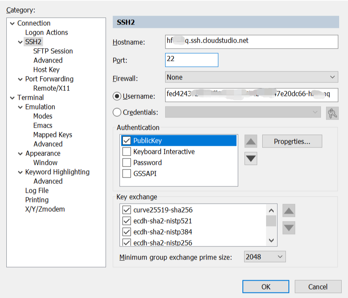The image size is (348, 298).
Task: Select curve25519-sha256 row text
Action: [163, 210]
